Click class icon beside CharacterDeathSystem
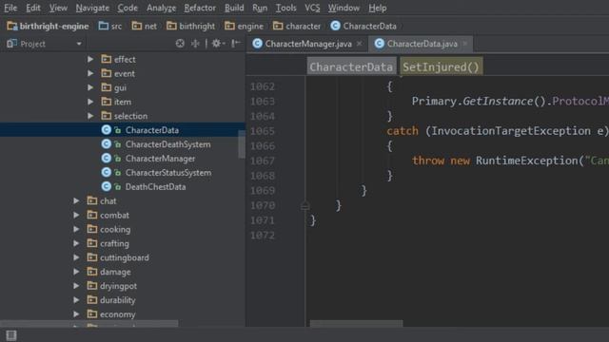This screenshot has width=609, height=342. point(106,143)
